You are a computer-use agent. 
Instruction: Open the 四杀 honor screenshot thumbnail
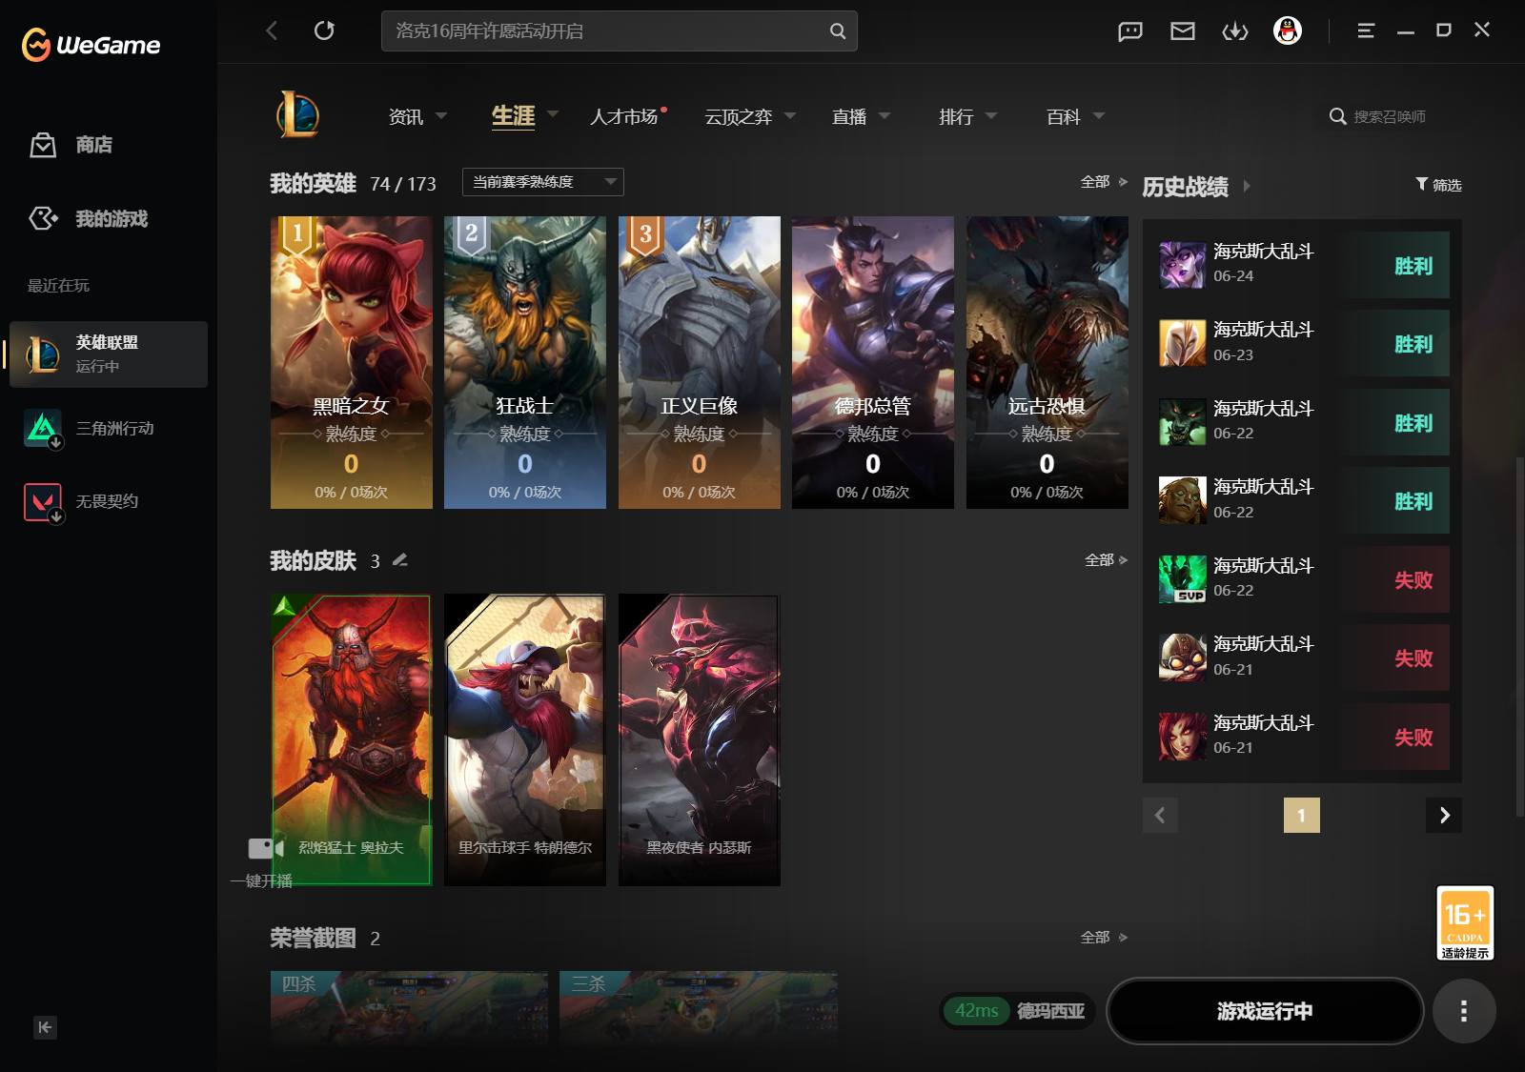(x=409, y=1008)
